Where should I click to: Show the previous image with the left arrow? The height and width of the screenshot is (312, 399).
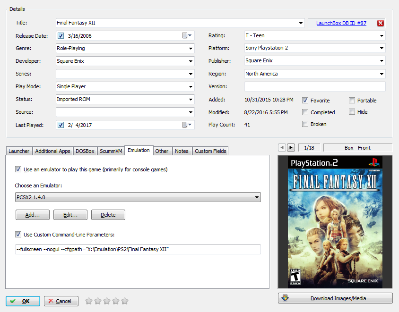(x=282, y=148)
